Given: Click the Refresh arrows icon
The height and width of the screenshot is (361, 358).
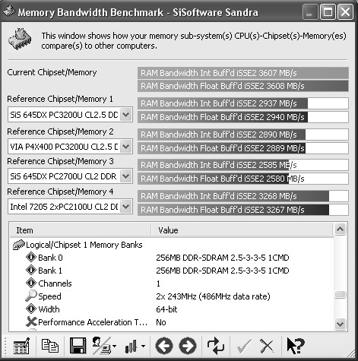Looking at the screenshot, I should click(x=216, y=346).
